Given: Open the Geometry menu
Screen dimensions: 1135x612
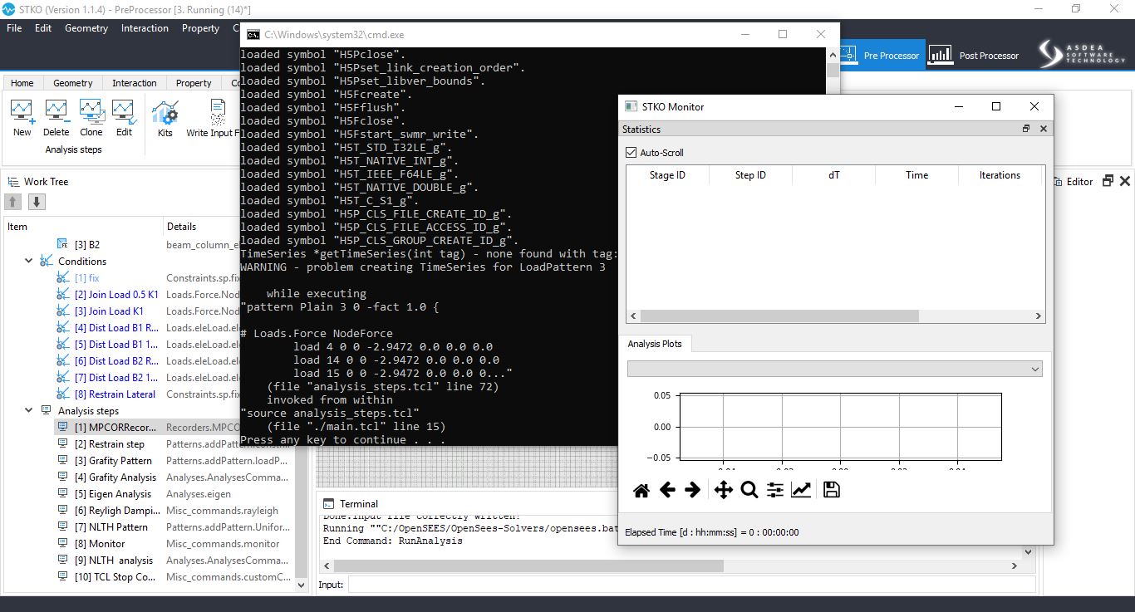Looking at the screenshot, I should [86, 28].
